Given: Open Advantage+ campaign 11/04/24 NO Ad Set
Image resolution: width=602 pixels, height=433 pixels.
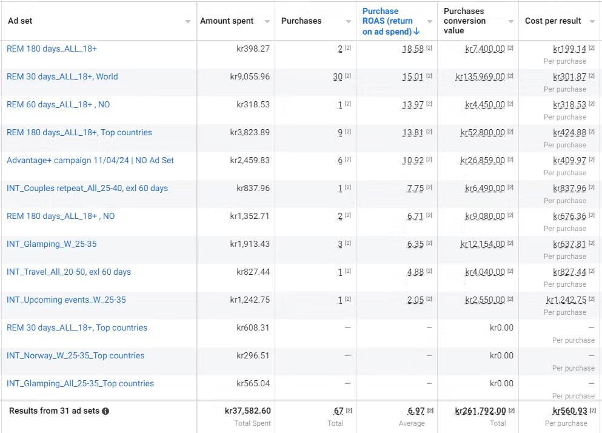Looking at the screenshot, I should pos(90,160).
